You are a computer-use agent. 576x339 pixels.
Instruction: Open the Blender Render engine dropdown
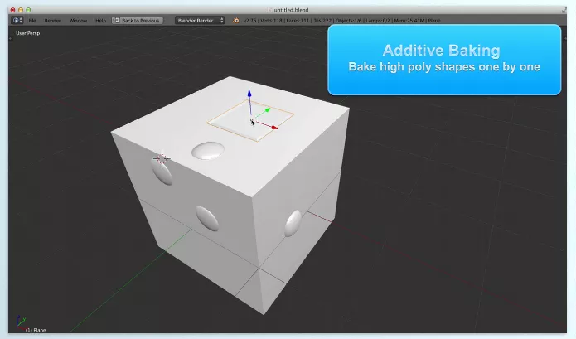pyautogui.click(x=200, y=20)
